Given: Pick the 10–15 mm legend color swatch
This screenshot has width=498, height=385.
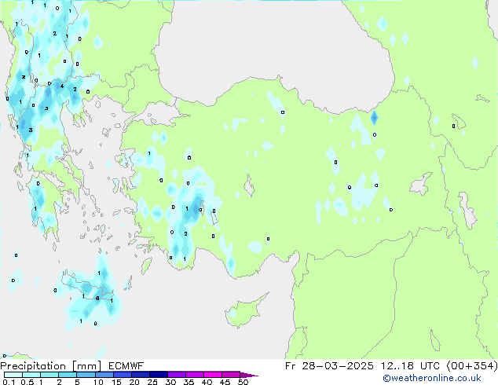Looking at the screenshot, I should point(104,375).
